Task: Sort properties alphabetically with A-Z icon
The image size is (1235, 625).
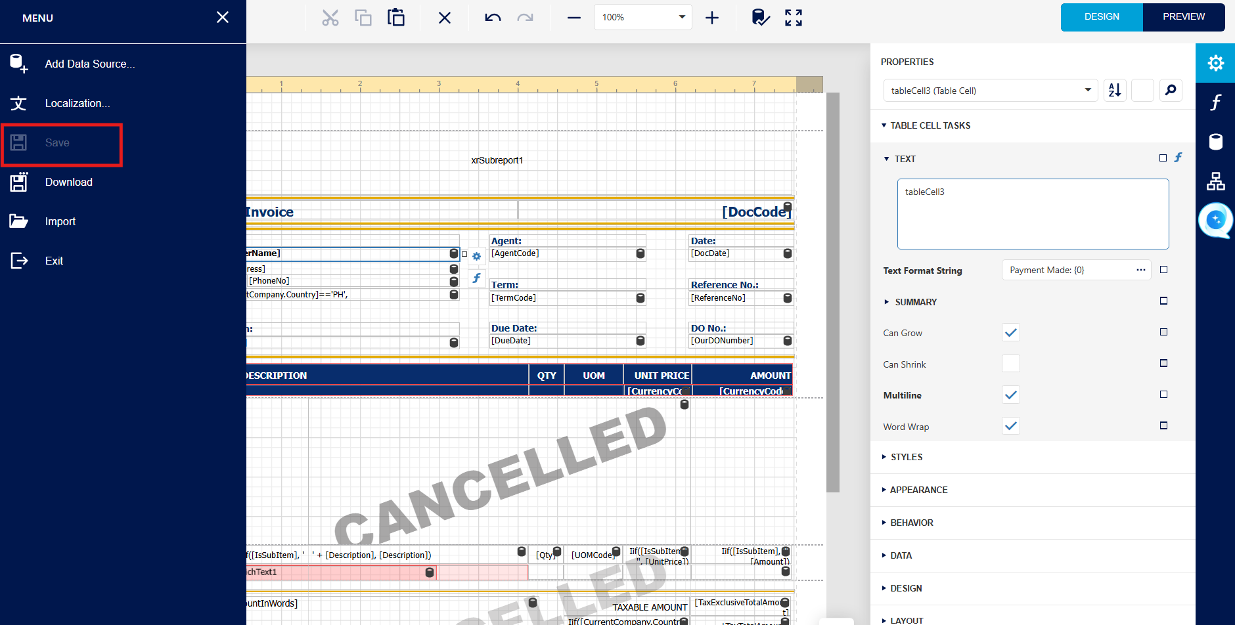Action: 1115,90
